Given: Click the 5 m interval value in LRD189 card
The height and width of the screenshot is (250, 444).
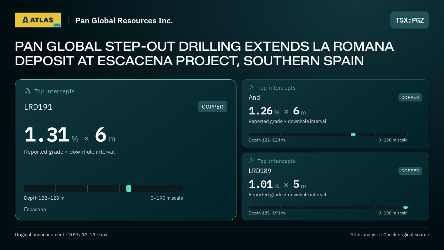Looking at the screenshot, I should (x=299, y=184).
